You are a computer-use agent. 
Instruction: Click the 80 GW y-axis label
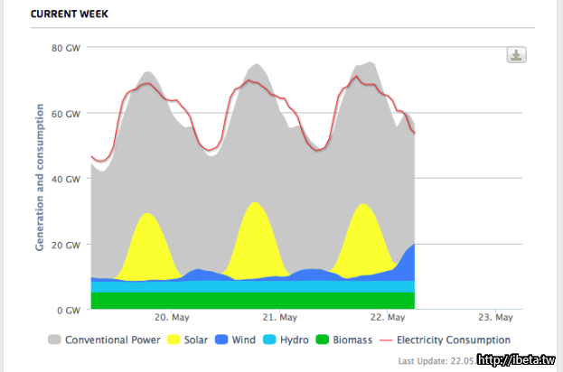click(x=67, y=48)
